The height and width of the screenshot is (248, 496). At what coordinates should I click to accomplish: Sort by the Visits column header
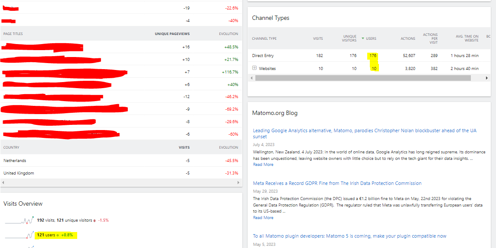[318, 38]
